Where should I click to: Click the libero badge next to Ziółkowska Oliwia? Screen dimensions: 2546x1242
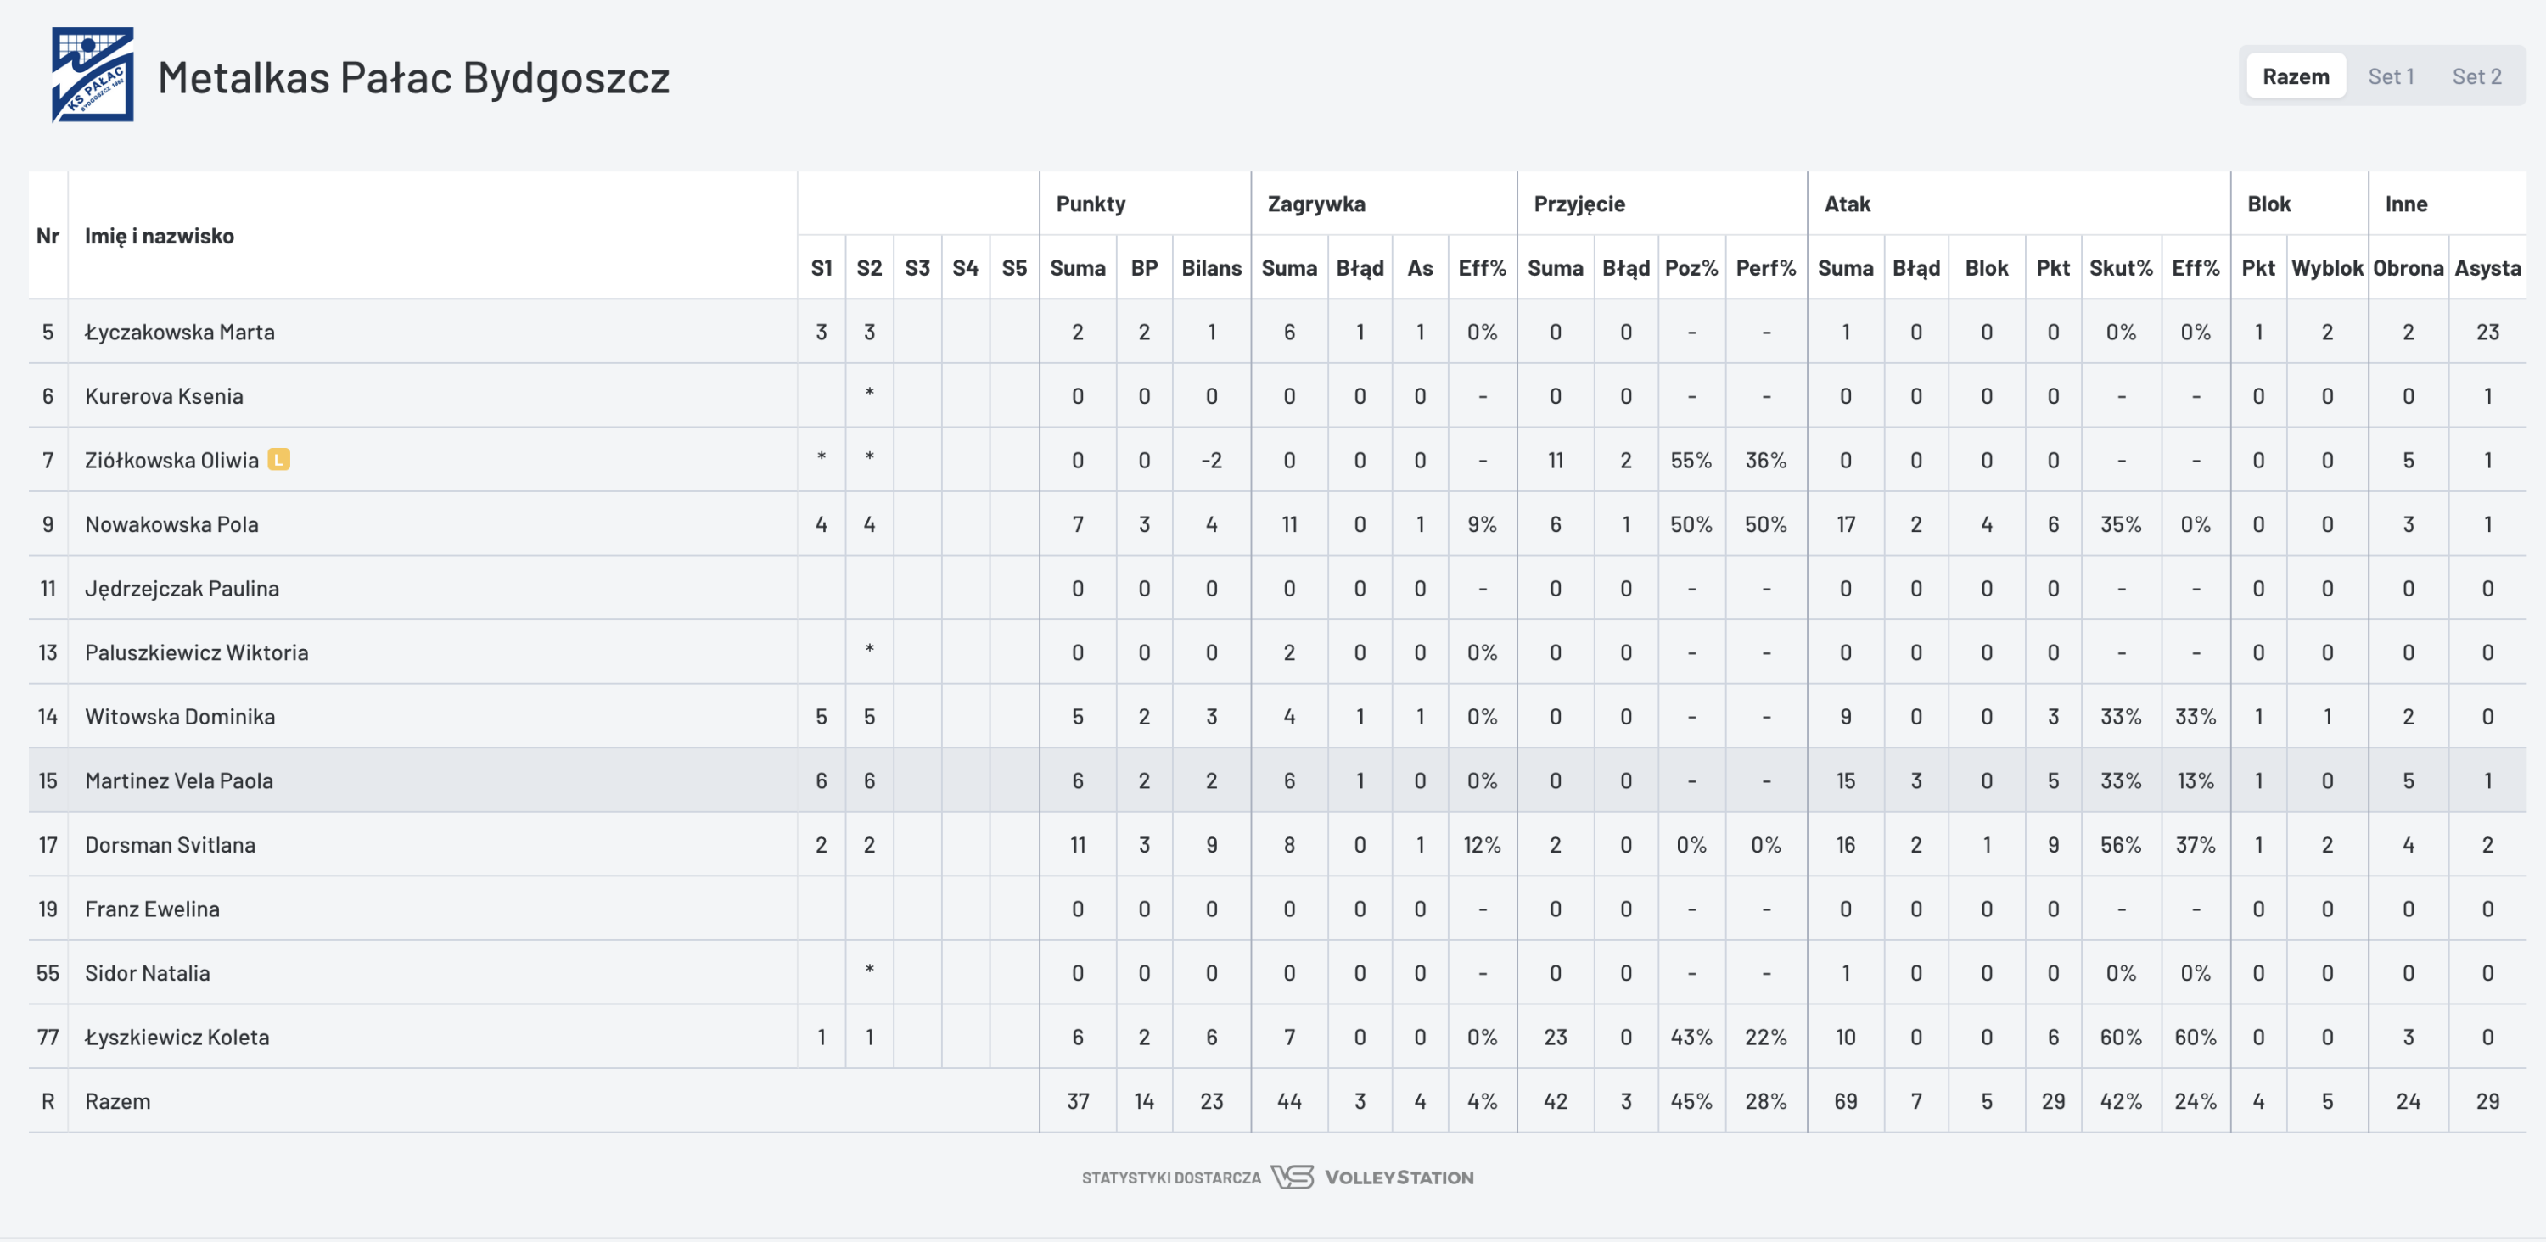[278, 460]
